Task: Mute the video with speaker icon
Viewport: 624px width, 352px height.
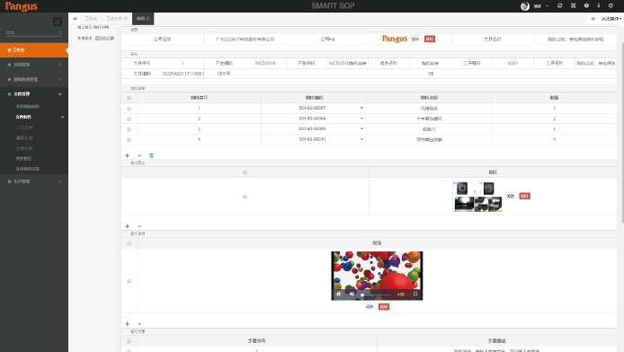Action: point(352,294)
